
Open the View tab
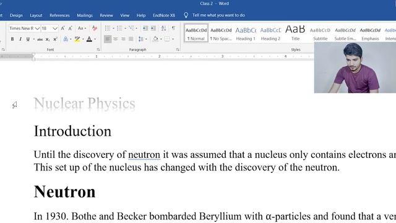coord(125,15)
